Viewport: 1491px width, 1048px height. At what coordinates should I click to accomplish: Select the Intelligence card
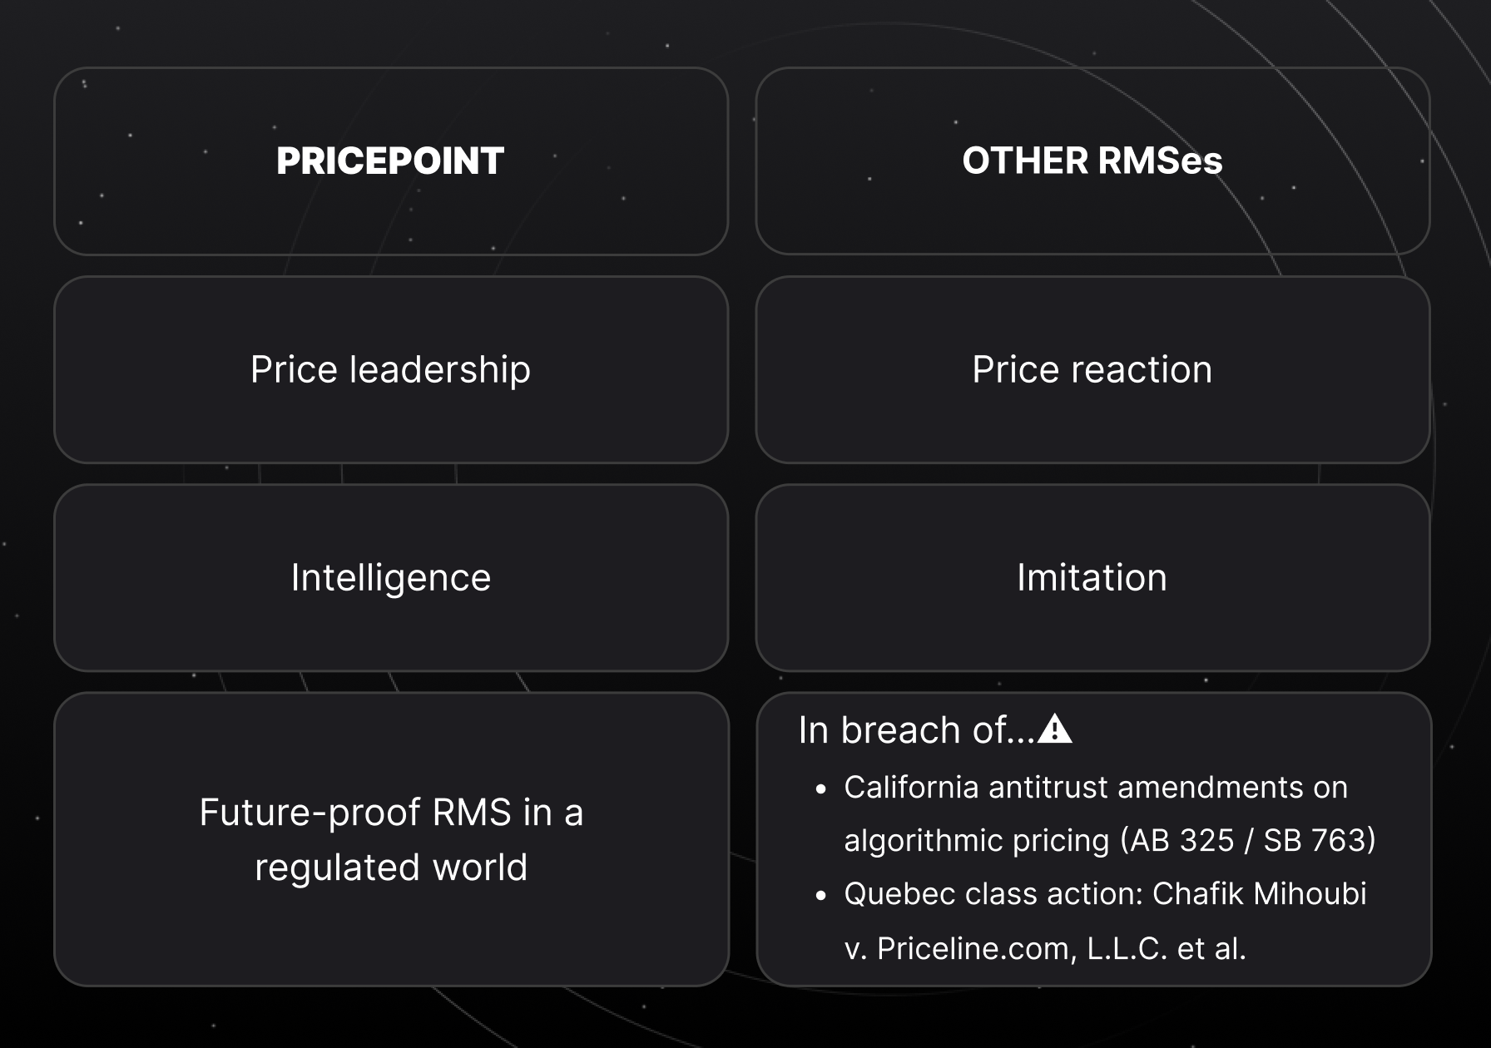click(x=391, y=577)
